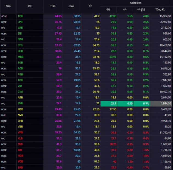Click EIB change value 0.80
The image size is (173, 170).
pyautogui.click(x=130, y=34)
